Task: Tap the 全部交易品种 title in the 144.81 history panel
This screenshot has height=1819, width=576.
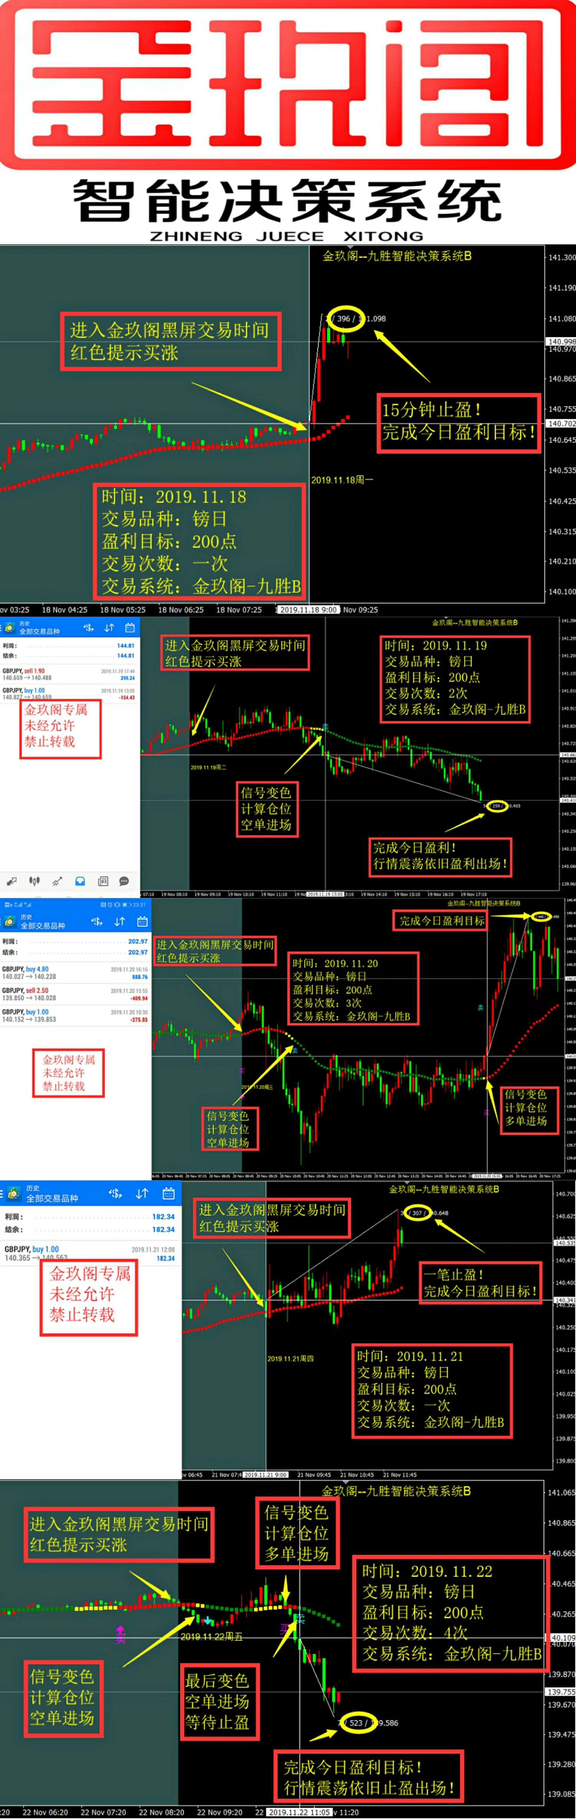Action: [x=40, y=631]
